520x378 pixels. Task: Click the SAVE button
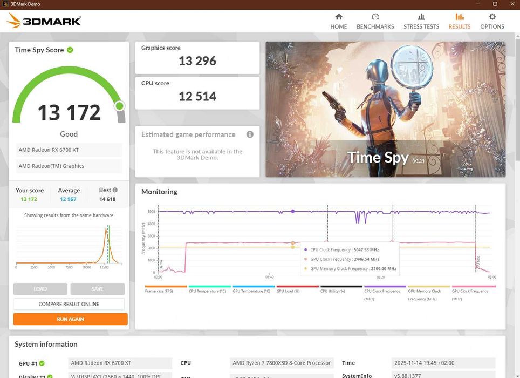98,289
